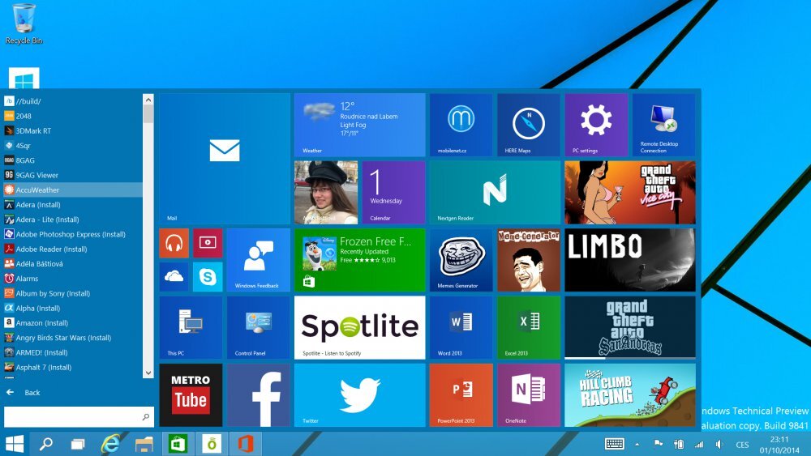Open the volume speaker tray icon

pyautogui.click(x=719, y=444)
